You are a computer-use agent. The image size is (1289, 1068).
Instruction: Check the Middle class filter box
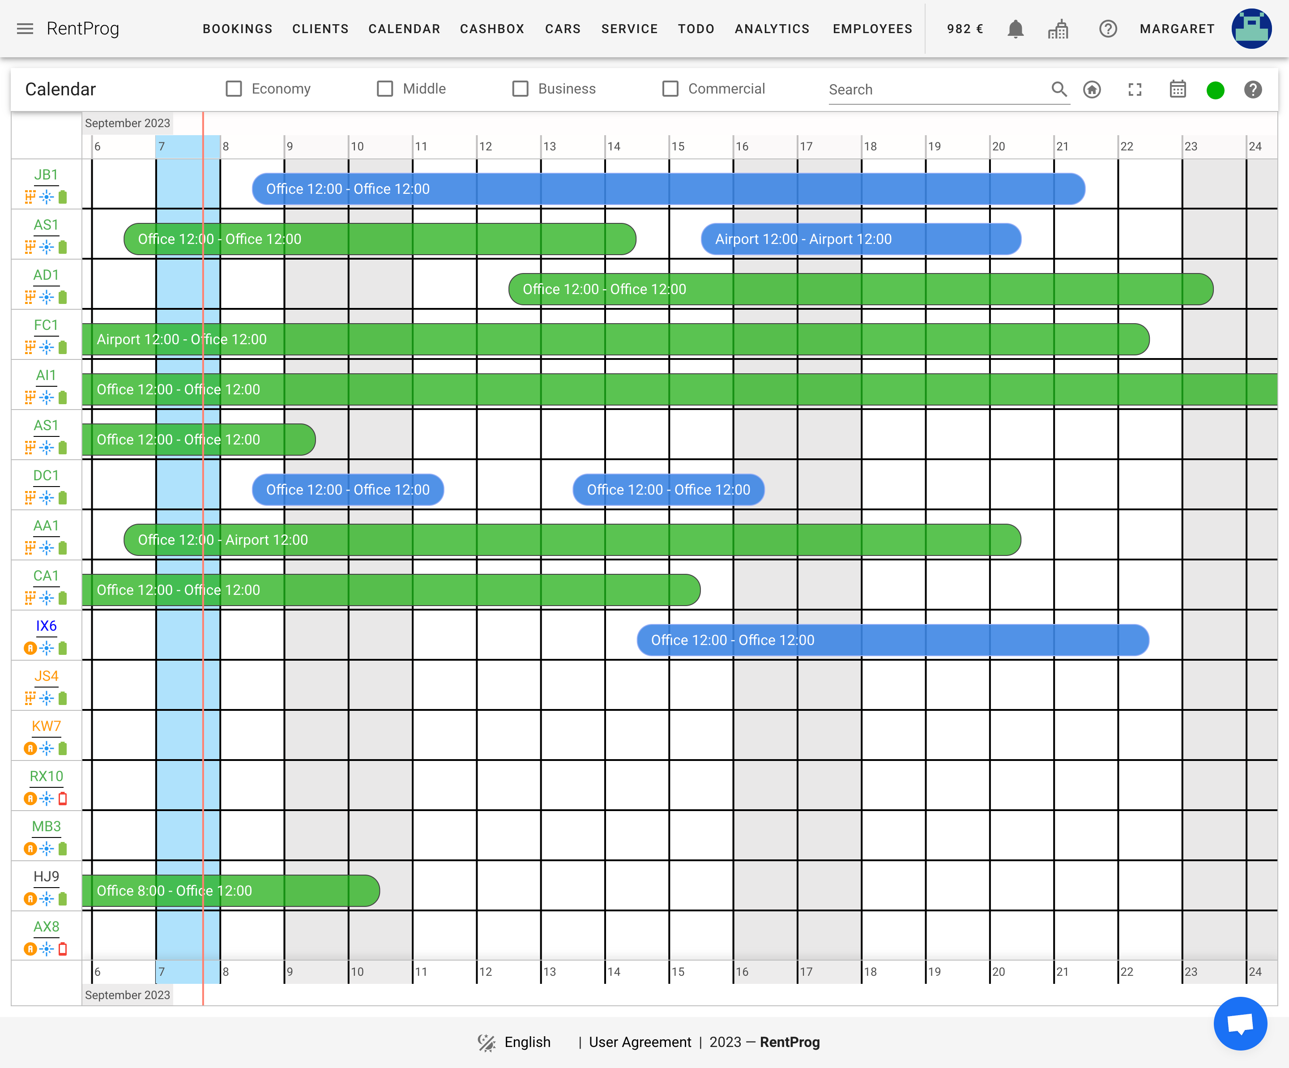click(385, 88)
